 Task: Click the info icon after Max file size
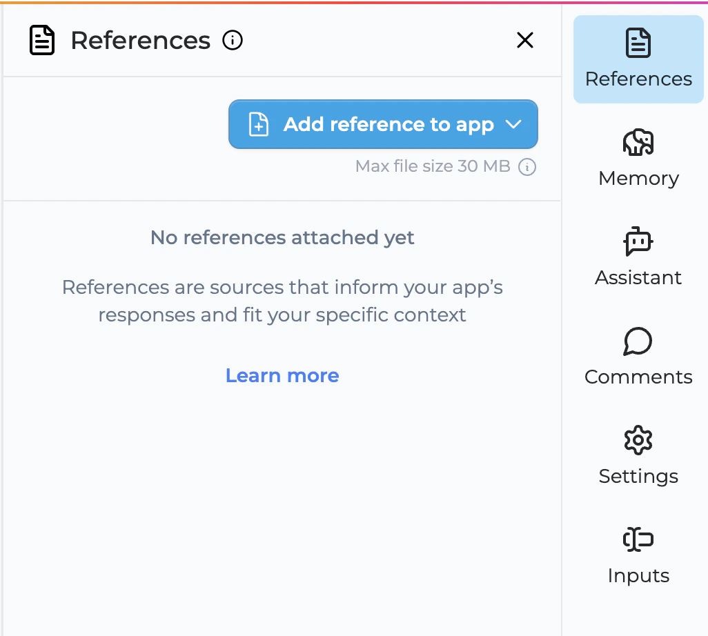[x=527, y=166]
